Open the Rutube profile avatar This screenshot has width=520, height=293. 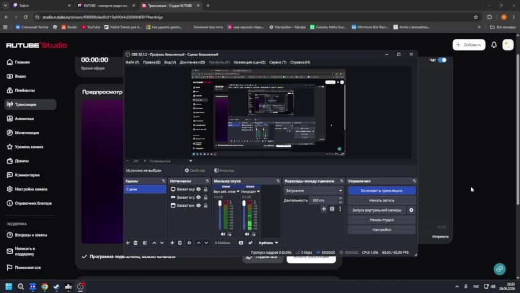tap(508, 45)
